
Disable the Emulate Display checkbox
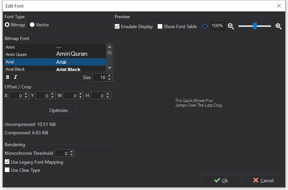coord(117,27)
